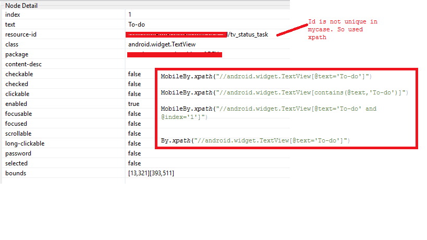
Task: Select the 'text' property label
Action: click(x=10, y=25)
